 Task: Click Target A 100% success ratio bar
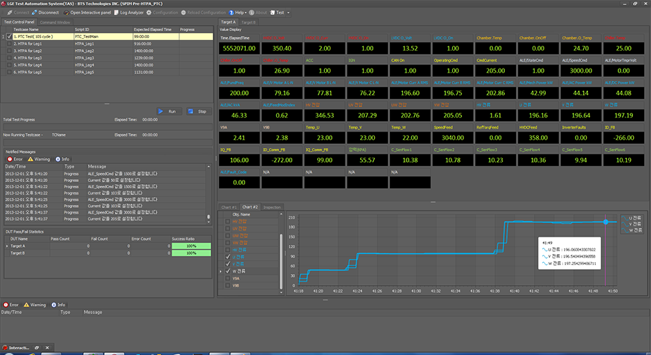191,246
